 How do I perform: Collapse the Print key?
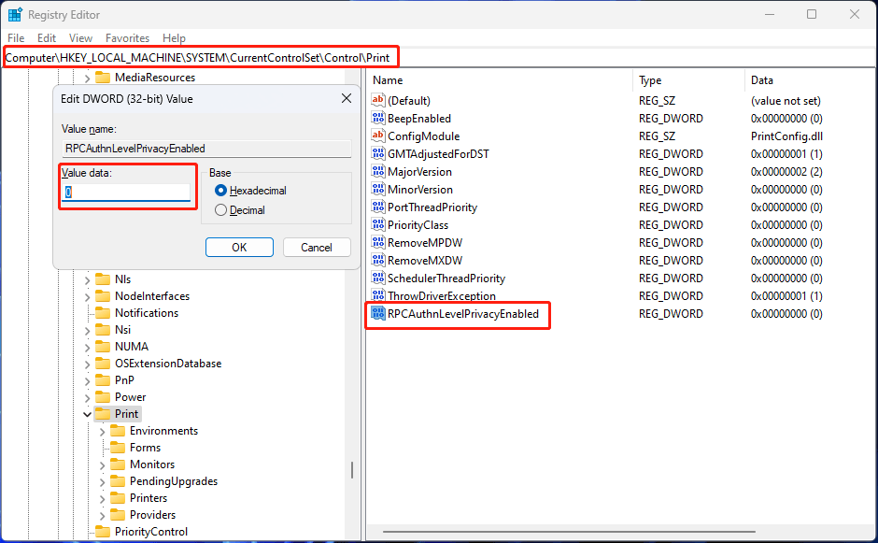tap(86, 413)
